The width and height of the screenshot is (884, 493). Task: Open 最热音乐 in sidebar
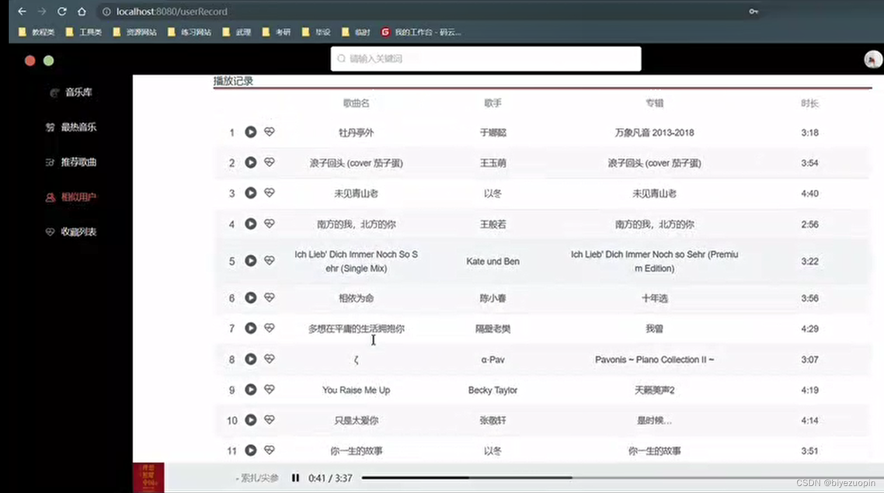(71, 127)
